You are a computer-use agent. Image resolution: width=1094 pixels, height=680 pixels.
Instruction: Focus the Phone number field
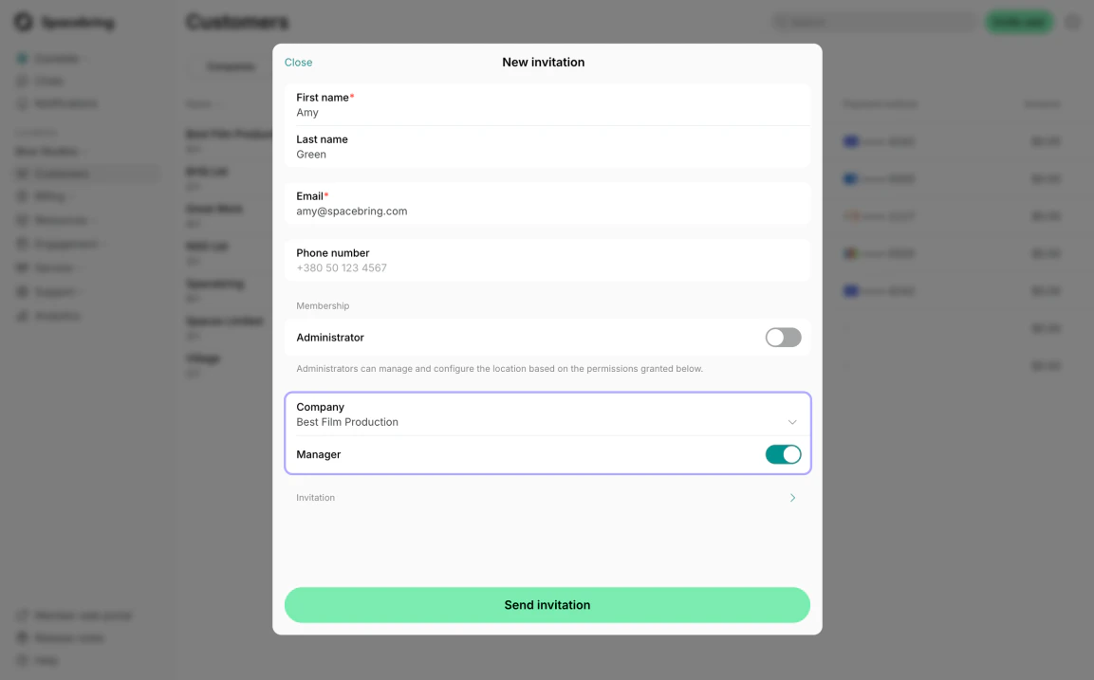[547, 260]
